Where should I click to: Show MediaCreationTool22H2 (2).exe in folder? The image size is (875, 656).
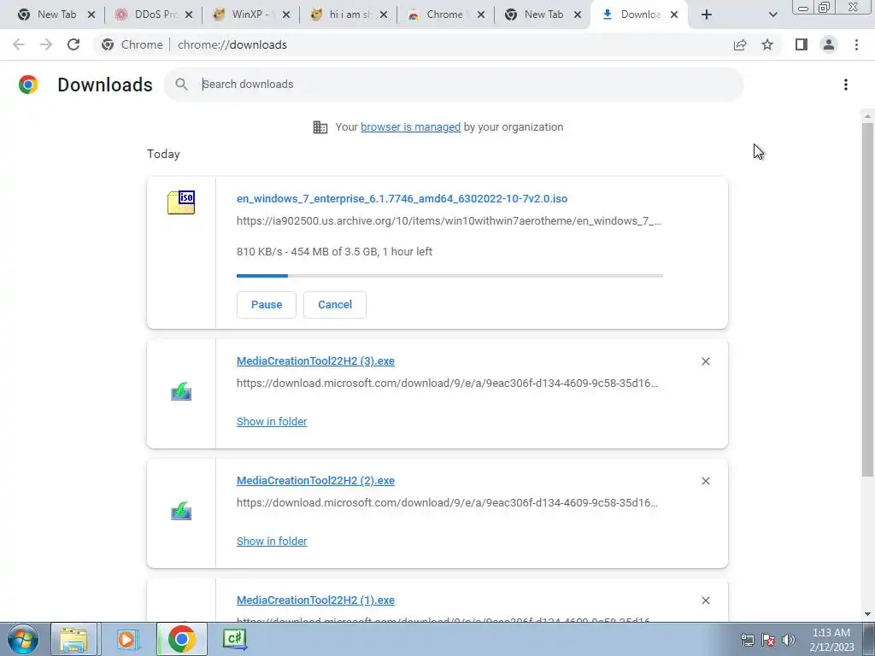272,541
